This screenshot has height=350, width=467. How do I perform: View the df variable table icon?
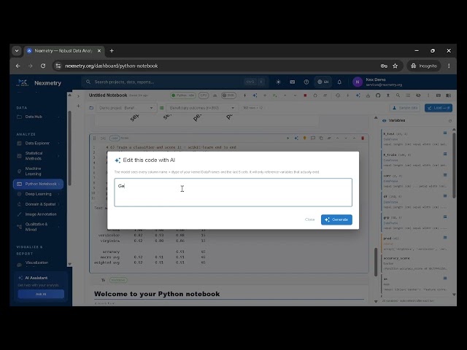point(445,196)
